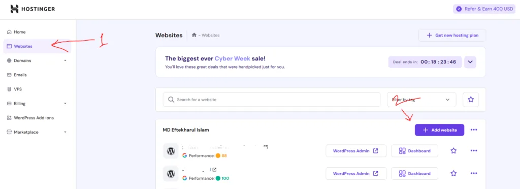Go to Home in sidebar
Image resolution: width=520 pixels, height=189 pixels.
20,32
